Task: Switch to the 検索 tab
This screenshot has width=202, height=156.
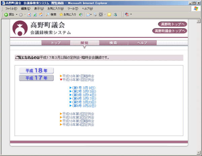Action: pos(113,43)
